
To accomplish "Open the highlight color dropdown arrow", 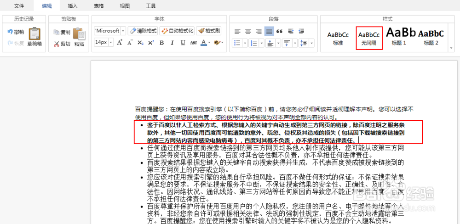I will 222,42.
